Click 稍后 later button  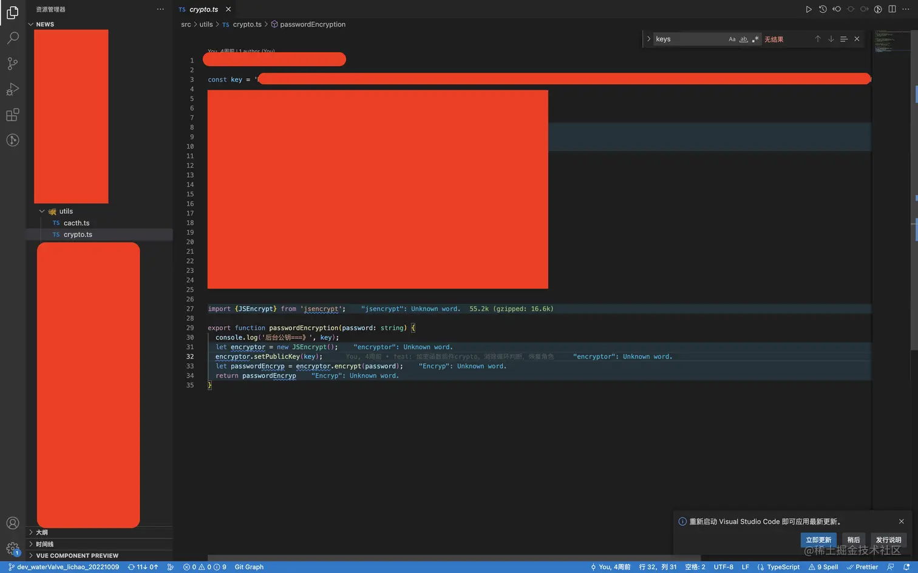(x=854, y=540)
